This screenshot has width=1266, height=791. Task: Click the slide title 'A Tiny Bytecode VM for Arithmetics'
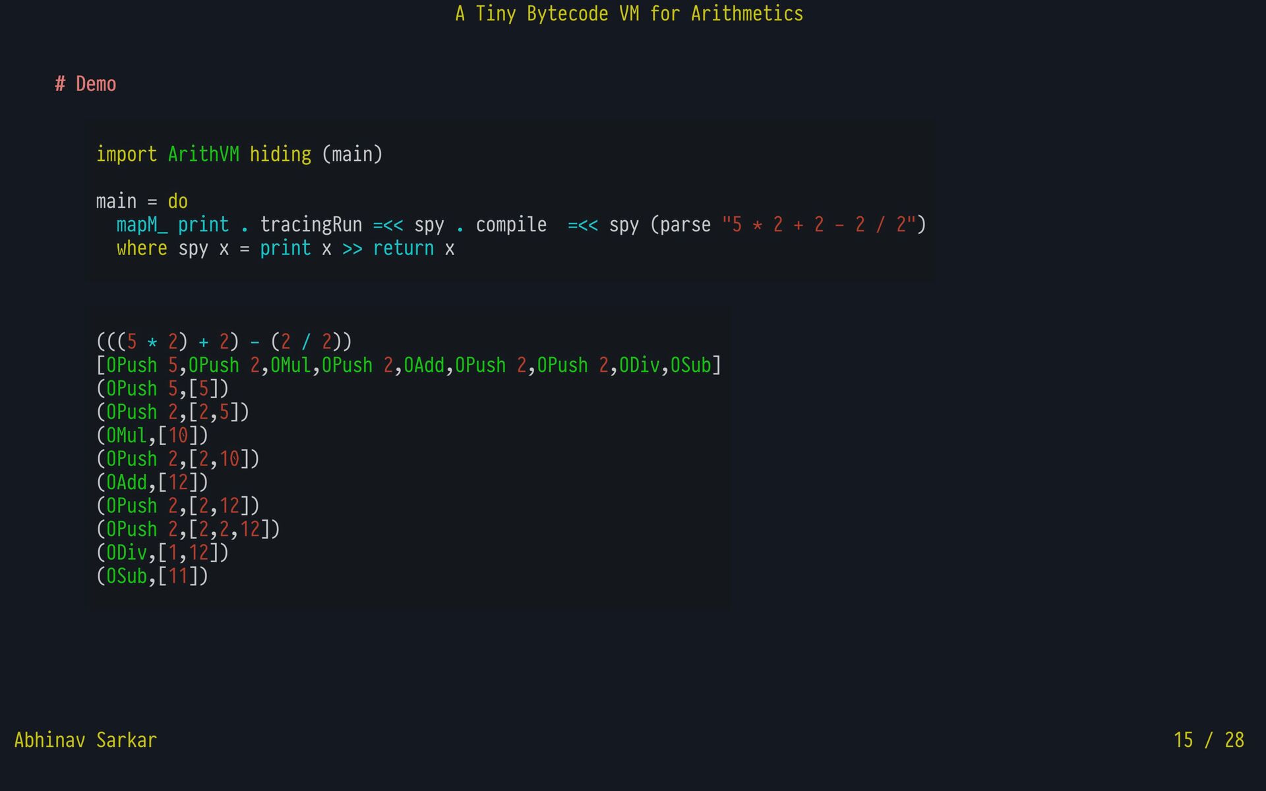[629, 14]
